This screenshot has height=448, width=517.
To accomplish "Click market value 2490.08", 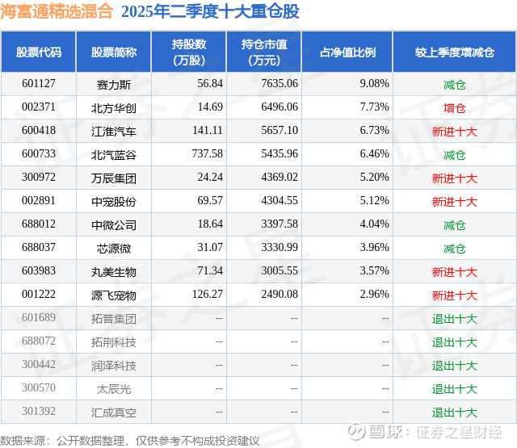I will 280,294.
